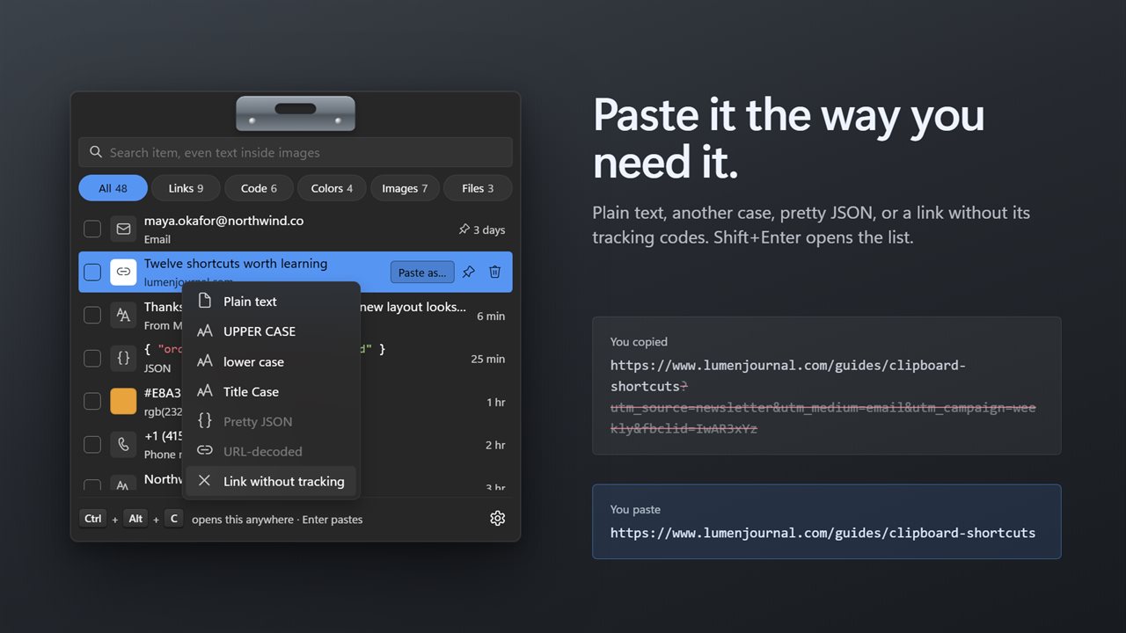This screenshot has width=1126, height=633.
Task: Click the search item input field
Action: coord(296,152)
